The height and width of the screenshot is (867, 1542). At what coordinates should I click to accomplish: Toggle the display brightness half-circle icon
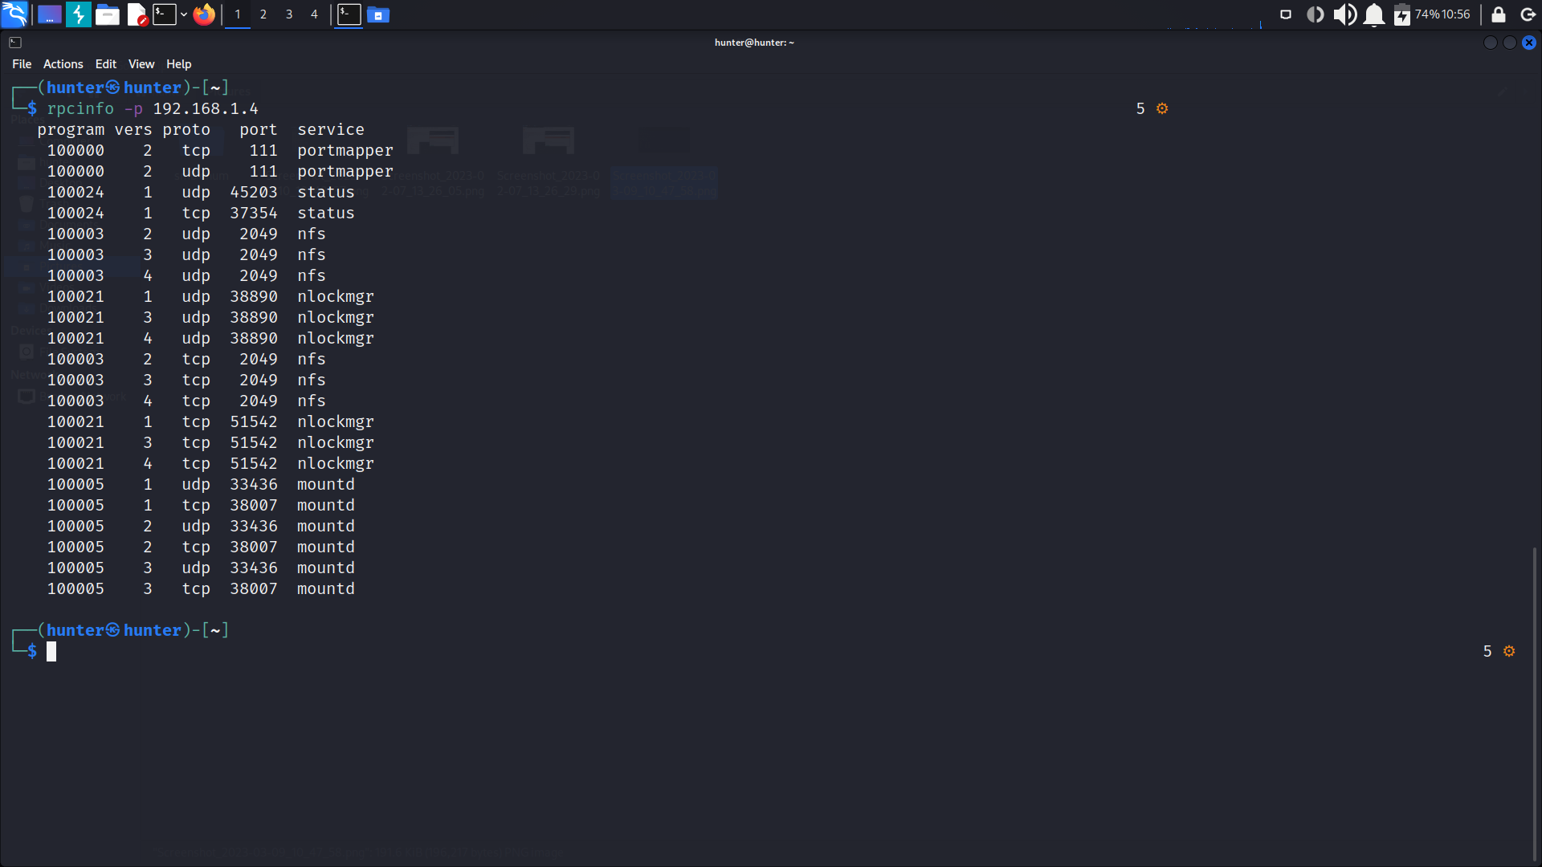(x=1315, y=14)
